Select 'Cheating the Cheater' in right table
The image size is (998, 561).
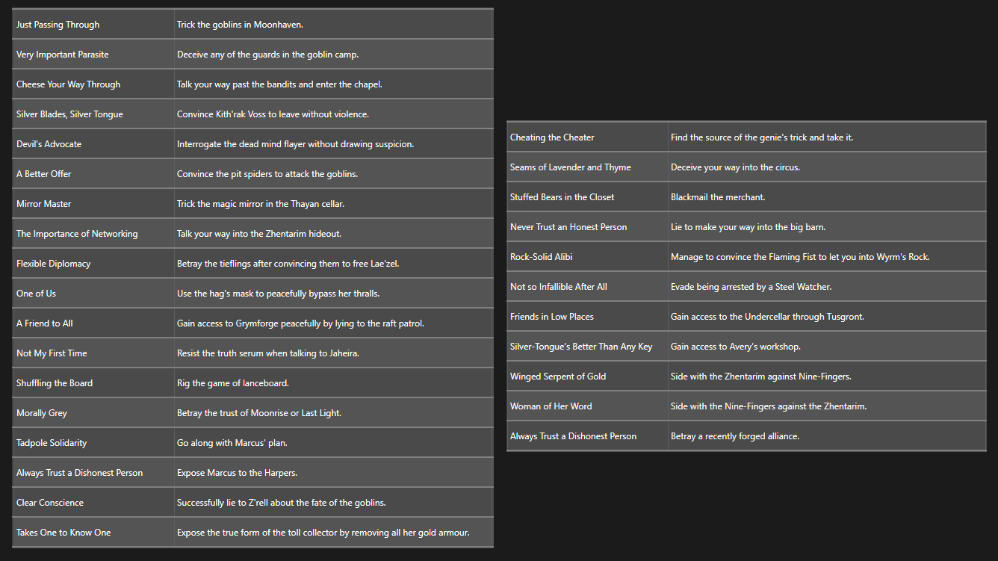click(x=553, y=137)
